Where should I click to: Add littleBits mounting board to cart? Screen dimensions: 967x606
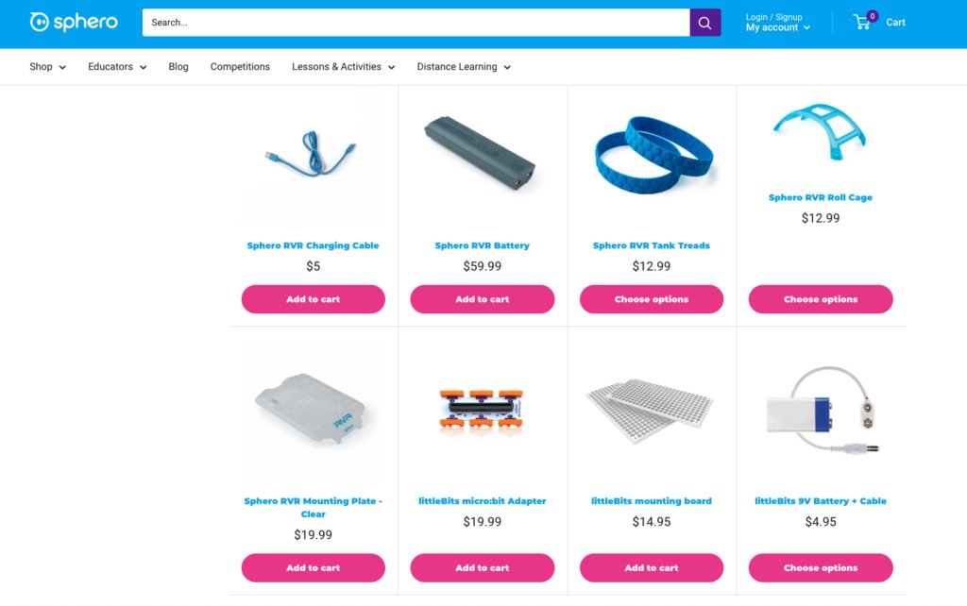[652, 568]
